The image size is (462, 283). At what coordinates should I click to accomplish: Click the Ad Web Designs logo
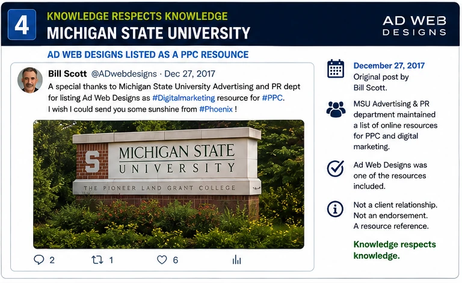click(414, 26)
